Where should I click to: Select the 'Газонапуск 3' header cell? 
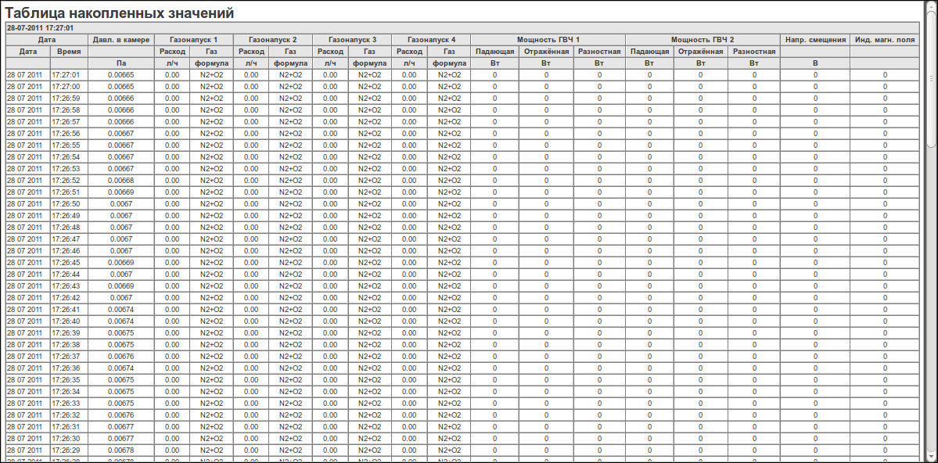click(352, 39)
